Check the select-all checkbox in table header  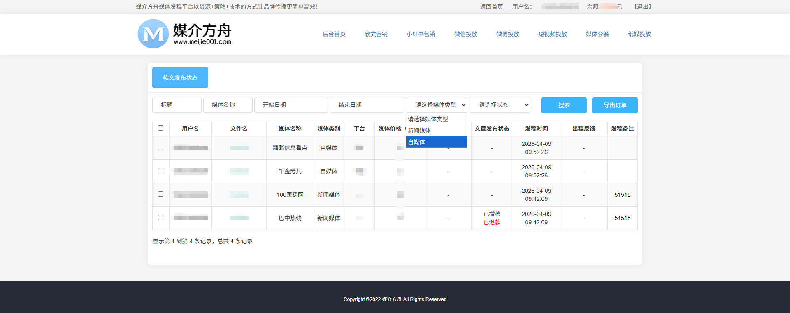click(160, 128)
